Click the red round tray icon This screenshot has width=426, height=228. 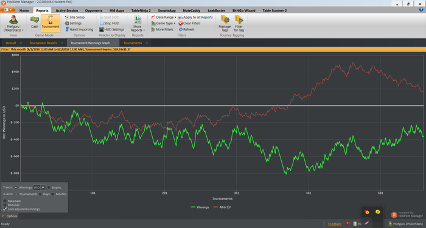pyautogui.click(x=367, y=212)
